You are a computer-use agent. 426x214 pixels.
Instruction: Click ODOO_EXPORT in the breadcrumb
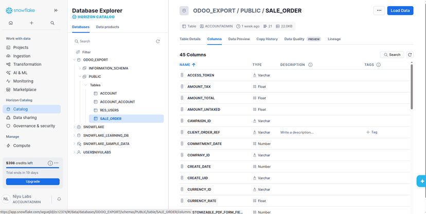[x=214, y=11]
